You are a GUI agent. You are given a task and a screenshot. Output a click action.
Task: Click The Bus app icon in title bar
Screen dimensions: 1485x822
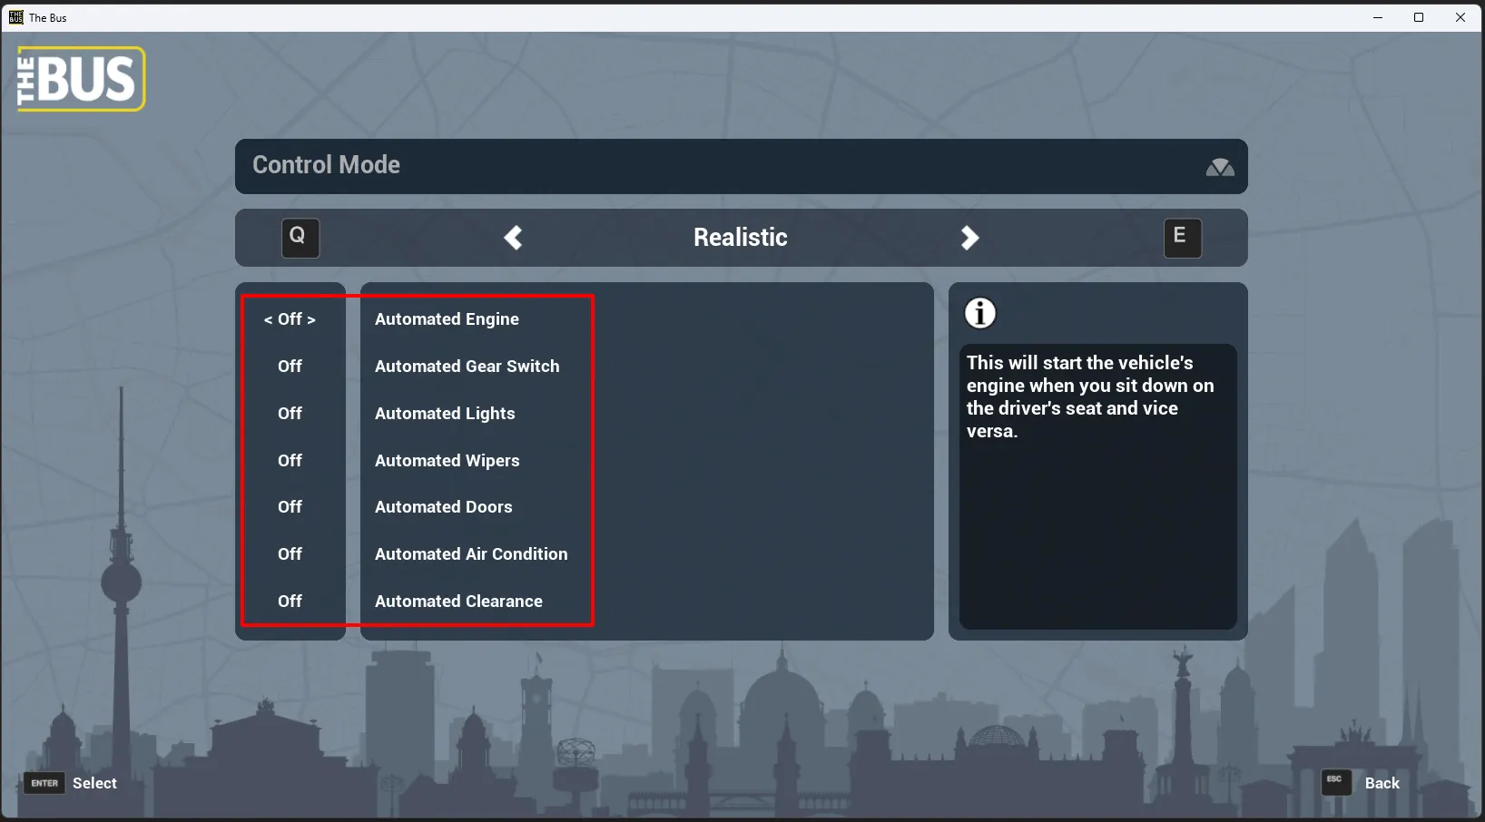point(16,17)
